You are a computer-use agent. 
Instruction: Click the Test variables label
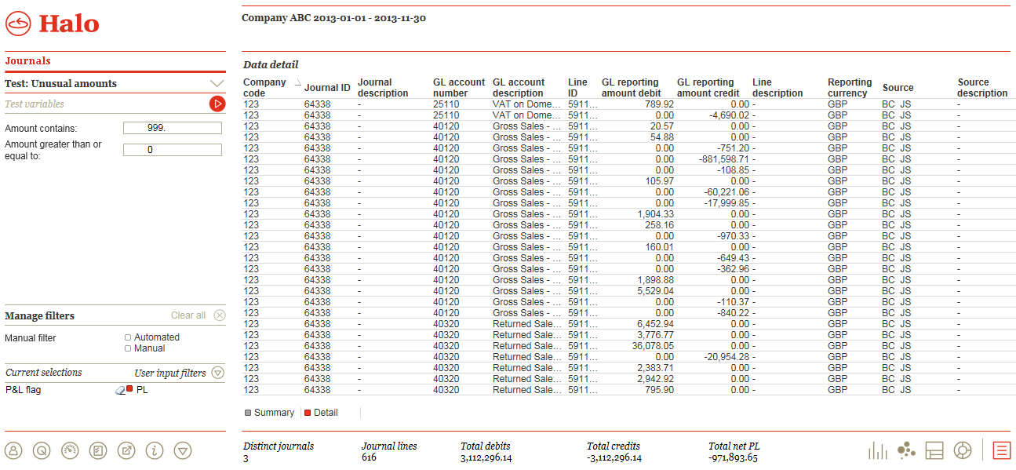click(35, 104)
